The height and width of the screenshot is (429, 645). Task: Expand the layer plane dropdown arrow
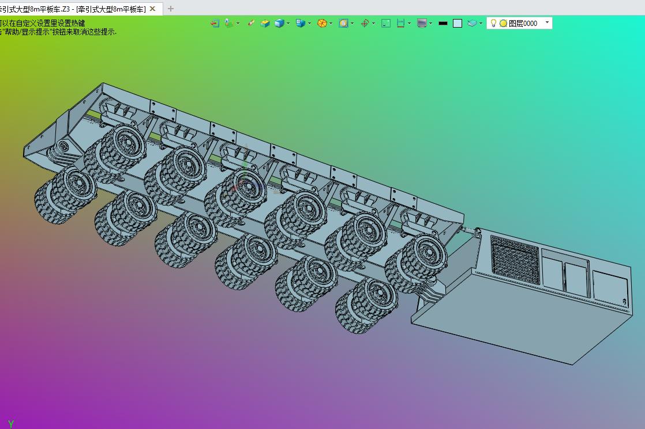pos(481,24)
